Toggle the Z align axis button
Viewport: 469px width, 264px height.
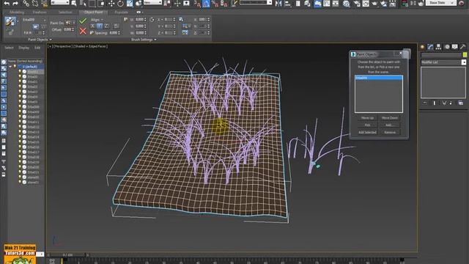(106, 26)
